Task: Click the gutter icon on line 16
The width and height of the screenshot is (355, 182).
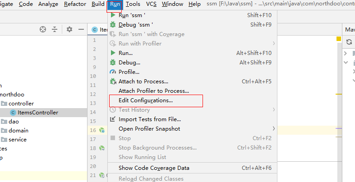Action: (102, 131)
